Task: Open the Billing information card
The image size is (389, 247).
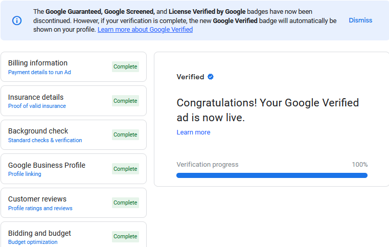Action: point(74,67)
